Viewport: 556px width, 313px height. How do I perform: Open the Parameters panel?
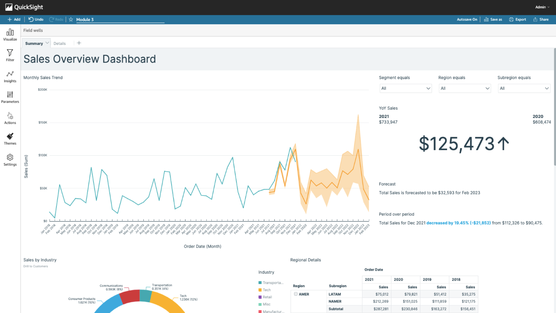pos(10,97)
